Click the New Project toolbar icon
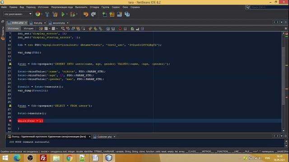The height and width of the screenshot is (162, 289). (112, 14)
